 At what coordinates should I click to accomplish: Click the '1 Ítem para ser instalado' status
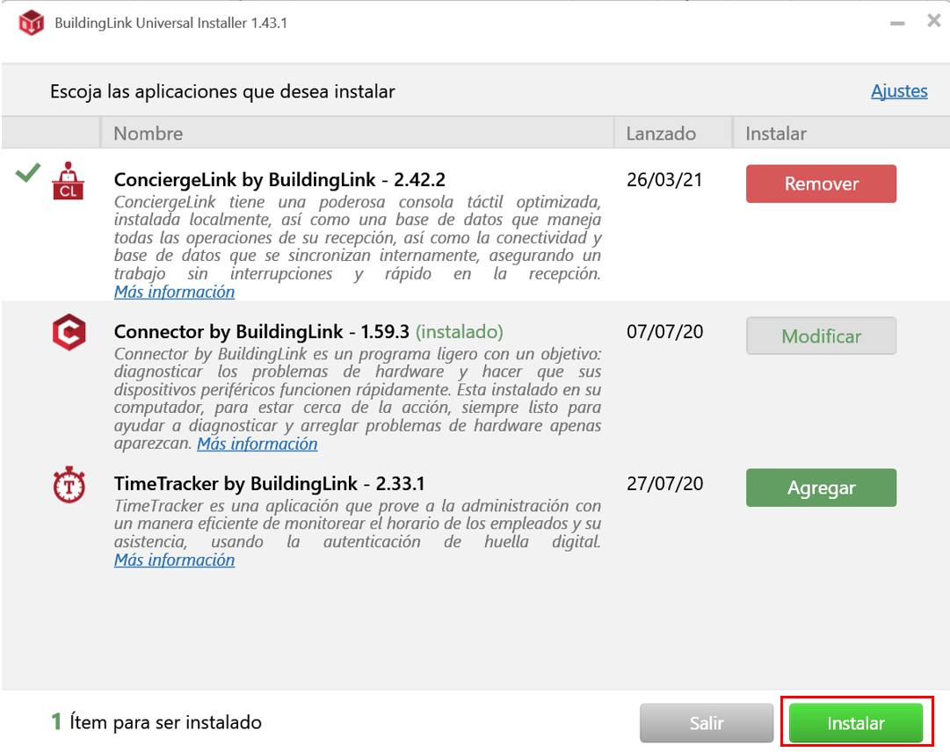coord(156,722)
